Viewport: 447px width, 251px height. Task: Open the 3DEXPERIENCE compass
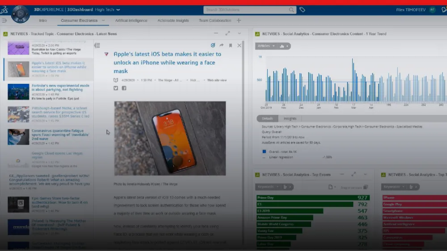20,14
